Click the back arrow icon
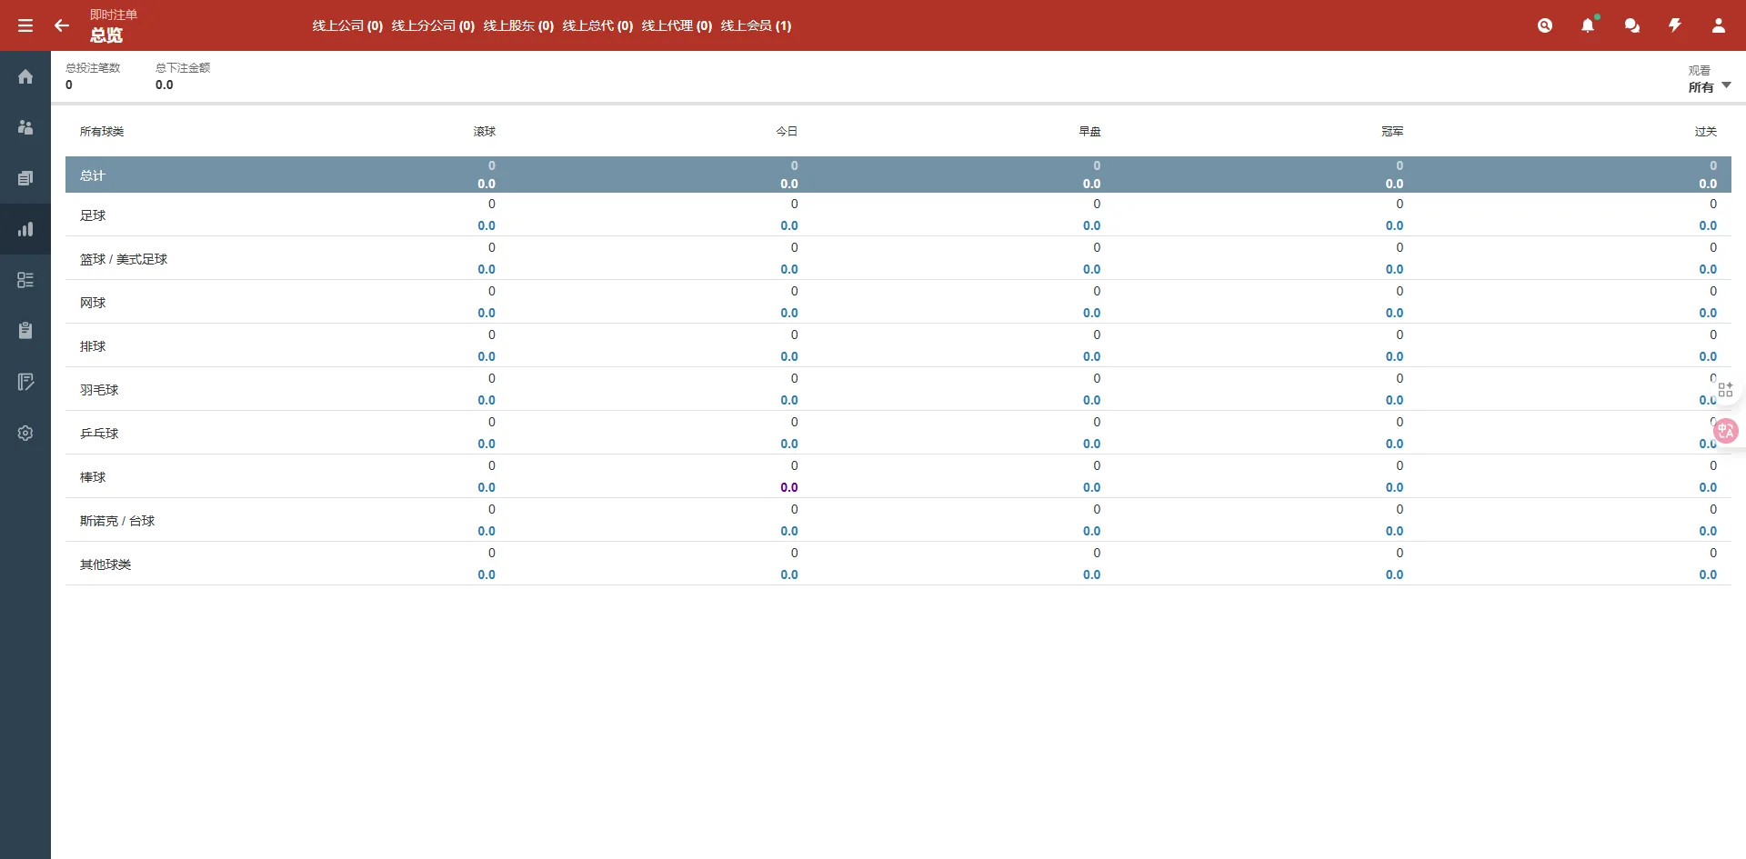This screenshot has height=859, width=1746. (x=62, y=25)
